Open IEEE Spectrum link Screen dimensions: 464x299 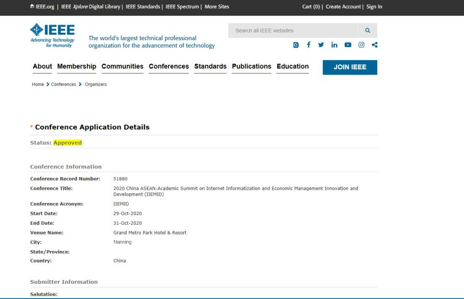tap(182, 6)
